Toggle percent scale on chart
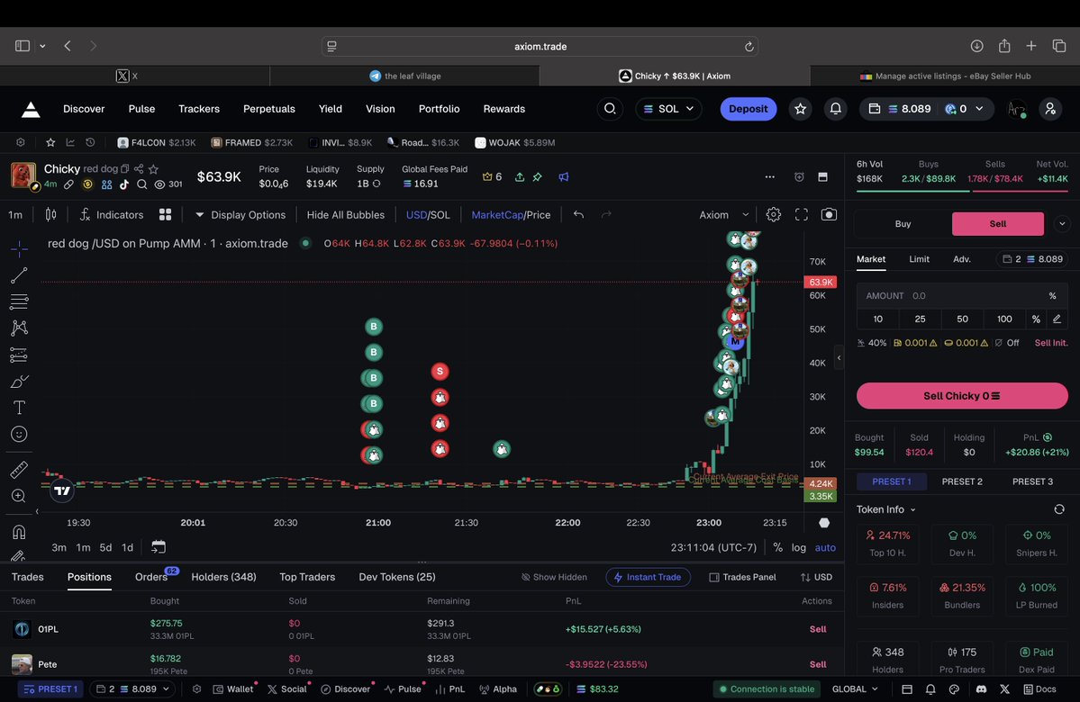Image resolution: width=1080 pixels, height=702 pixels. coord(777,547)
